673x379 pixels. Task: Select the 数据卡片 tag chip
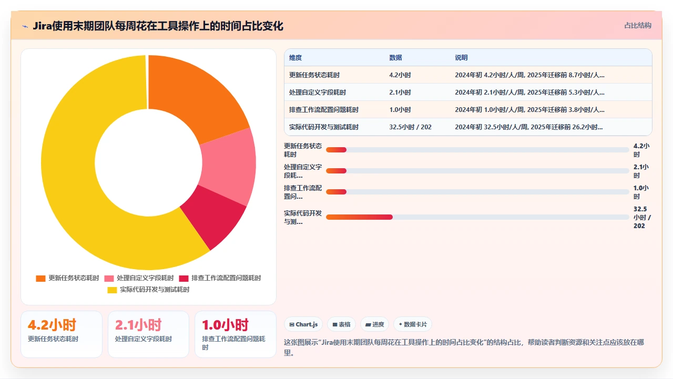413,325
